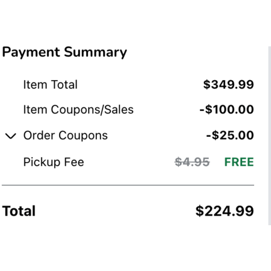
Task: Click the vertical scrollbar on the right
Action: [270, 135]
